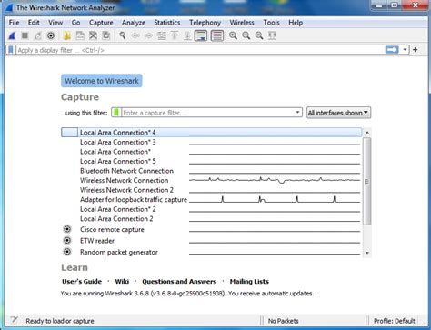The height and width of the screenshot is (330, 431).
Task: Open the Statistics menu
Action: click(x=167, y=23)
